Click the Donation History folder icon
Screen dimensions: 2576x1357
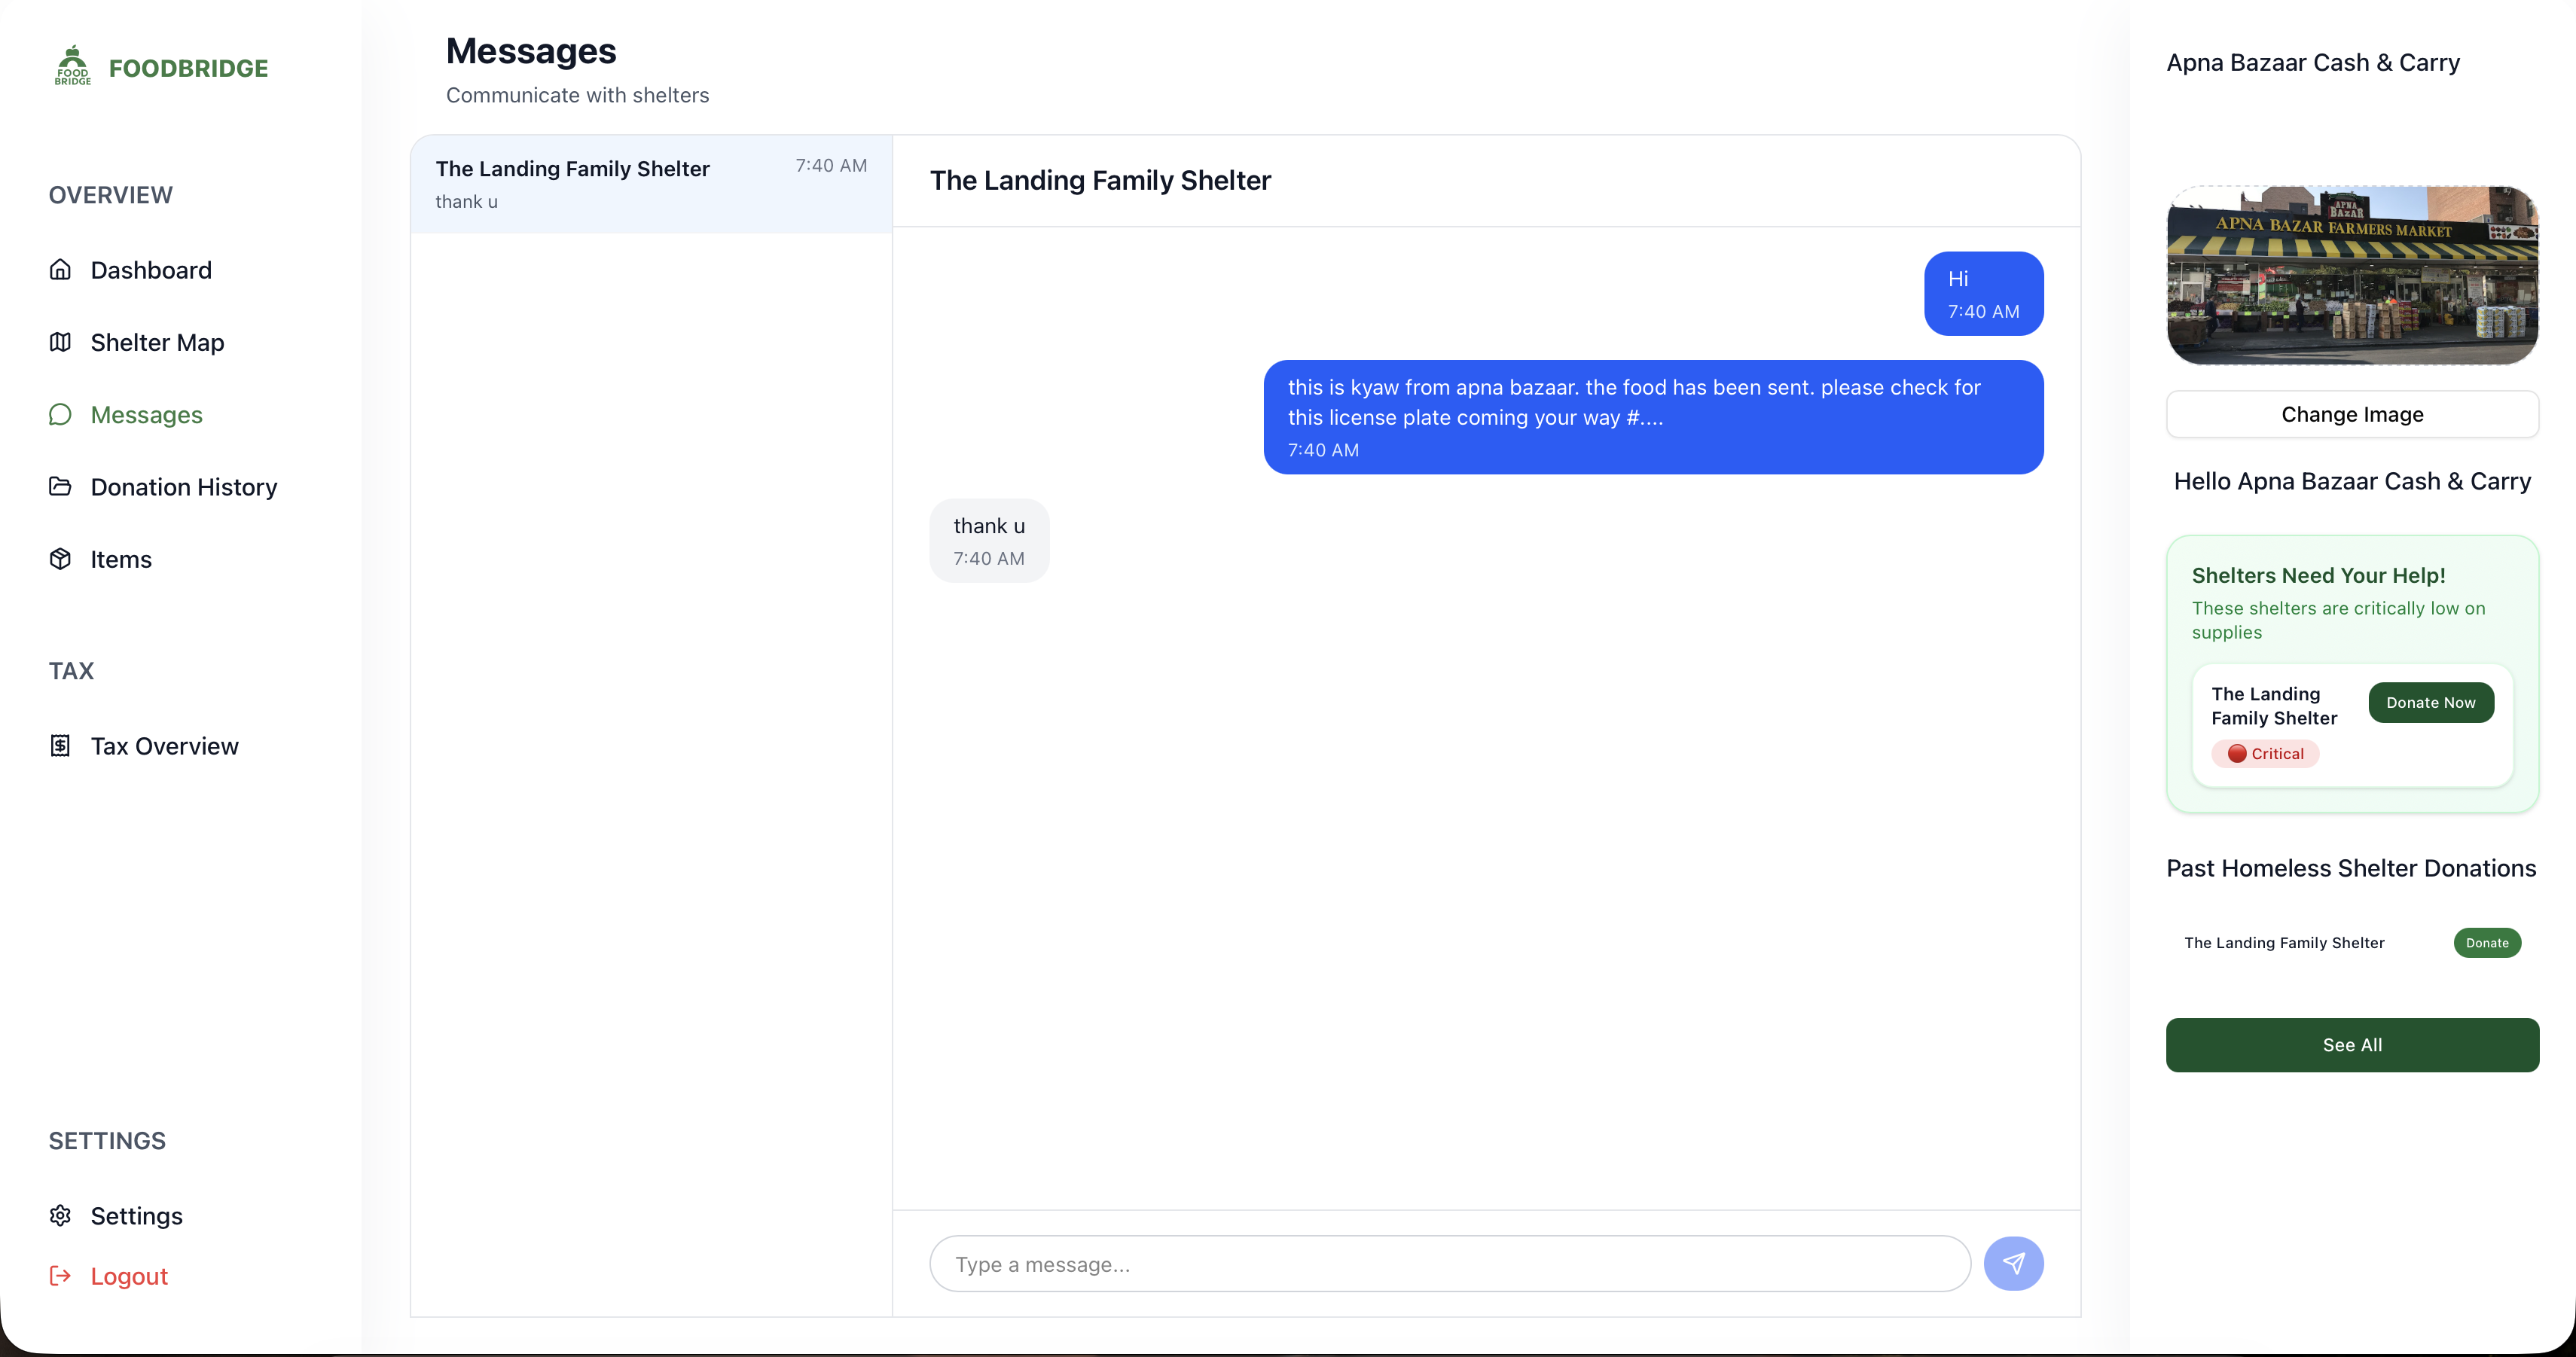60,487
